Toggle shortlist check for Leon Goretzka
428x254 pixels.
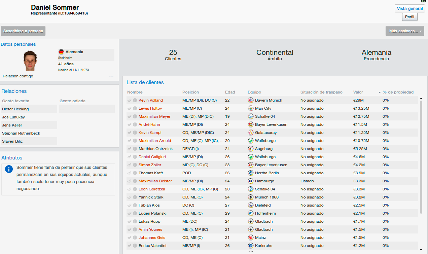[130, 189]
